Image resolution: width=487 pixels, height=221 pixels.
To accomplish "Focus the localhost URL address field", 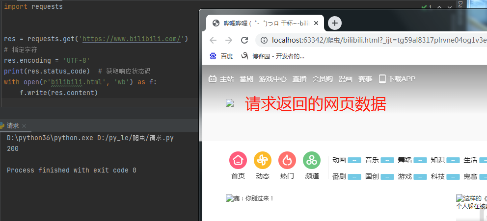I will 371,40.
